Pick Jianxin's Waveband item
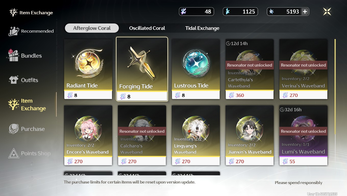The image size is (347, 196). click(x=250, y=135)
